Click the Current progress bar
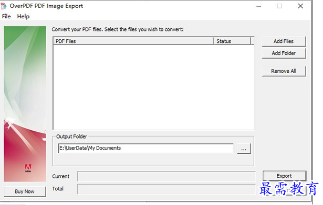The image size is (323, 205). 166,176
